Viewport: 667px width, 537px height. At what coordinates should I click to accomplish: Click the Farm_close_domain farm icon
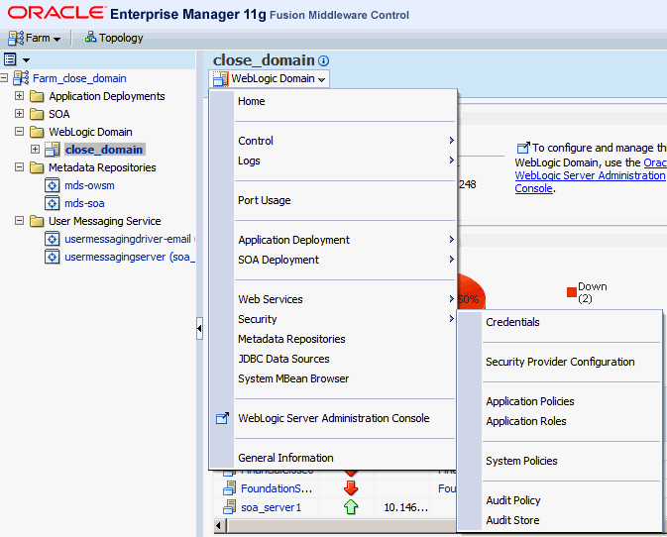point(21,78)
